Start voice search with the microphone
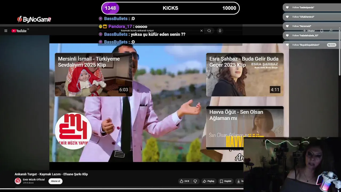The image size is (341, 192). (220, 31)
